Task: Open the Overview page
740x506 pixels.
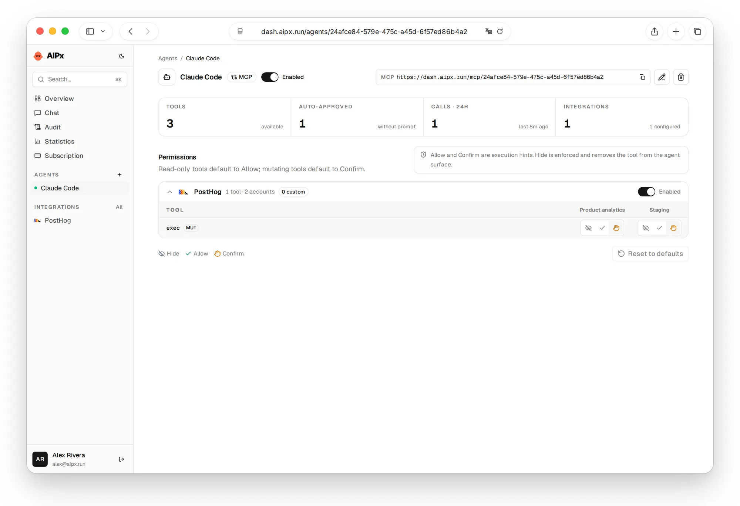Action: click(80, 98)
